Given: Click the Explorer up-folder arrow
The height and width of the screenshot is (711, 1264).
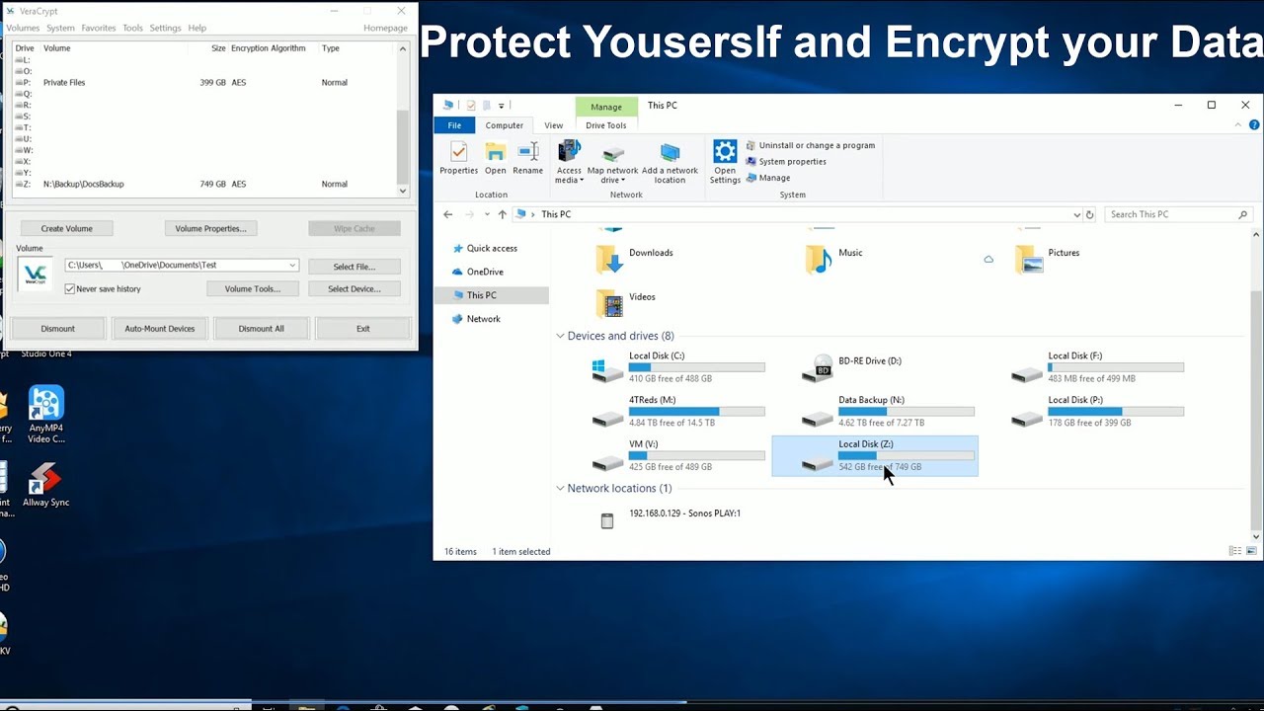Looking at the screenshot, I should tap(502, 214).
